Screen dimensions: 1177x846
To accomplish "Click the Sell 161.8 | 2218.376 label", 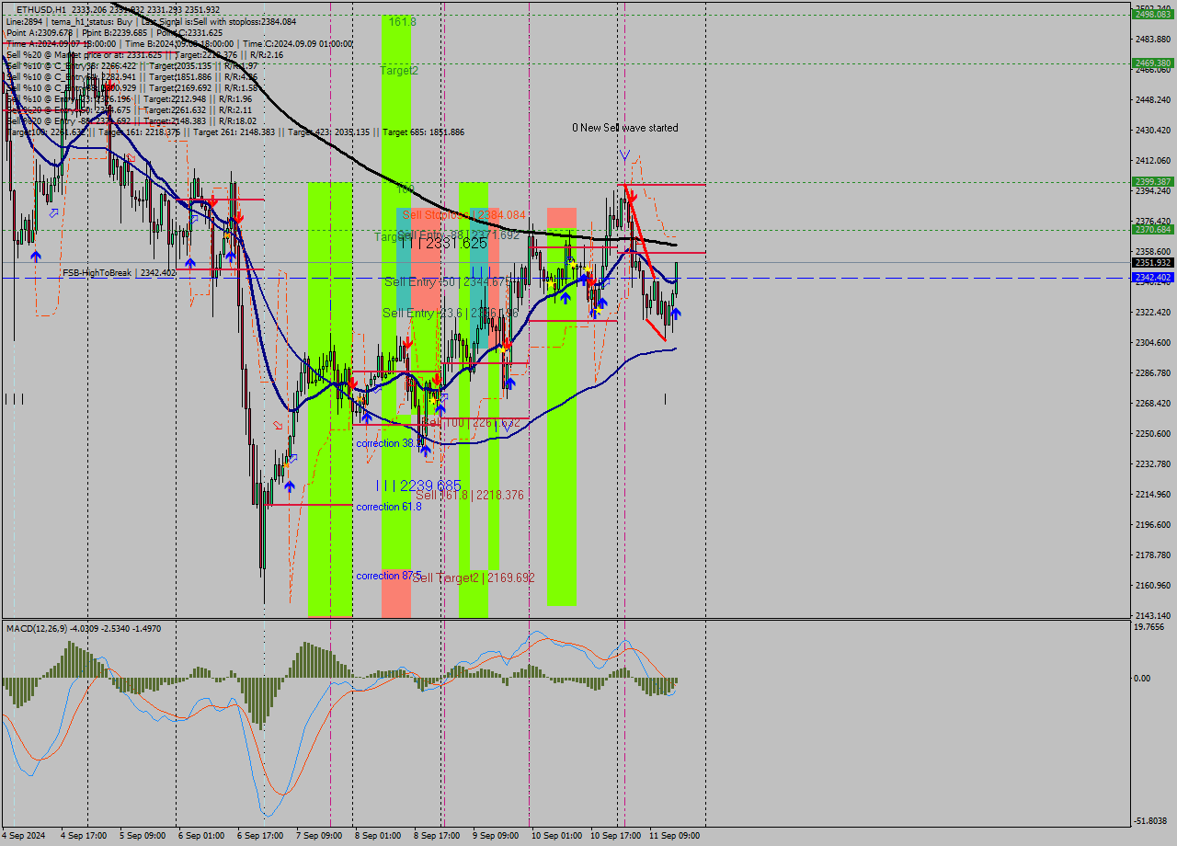I will pyautogui.click(x=471, y=495).
